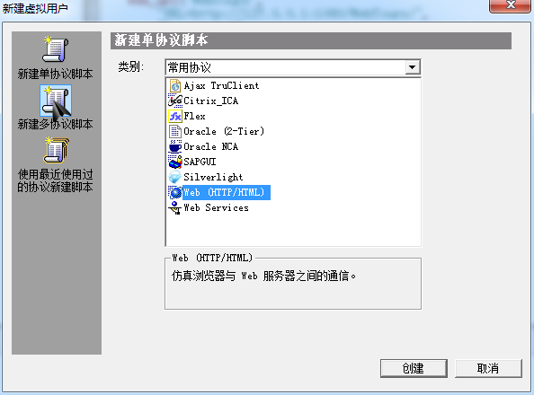Viewport: 534px width, 395px height.
Task: Click the Citrix_ICA protocol icon
Action: pyautogui.click(x=175, y=101)
